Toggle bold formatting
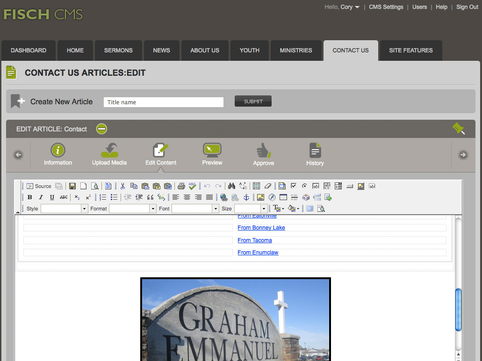 [x=30, y=197]
